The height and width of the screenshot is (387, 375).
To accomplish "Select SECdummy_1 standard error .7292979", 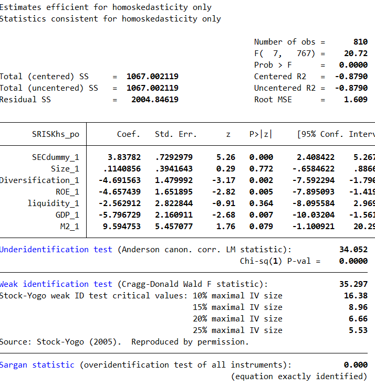I will pos(174,157).
